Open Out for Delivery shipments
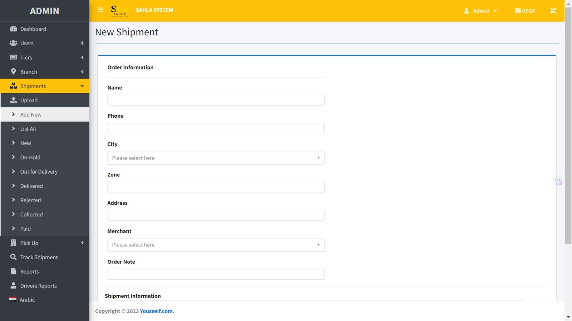 tap(45, 172)
